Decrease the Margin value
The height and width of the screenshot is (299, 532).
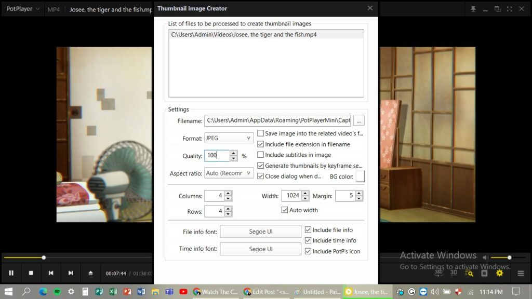click(x=359, y=198)
